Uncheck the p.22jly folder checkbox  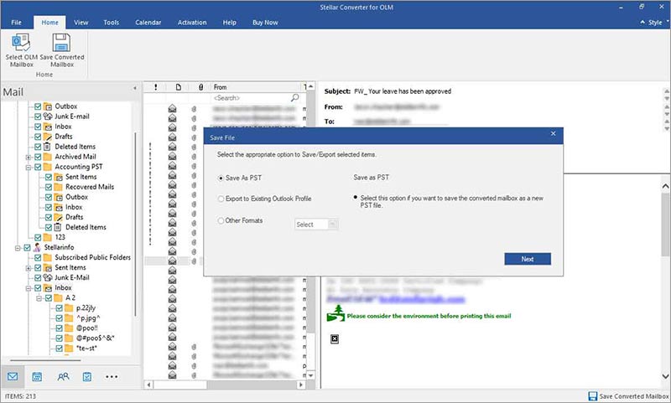[x=59, y=307]
